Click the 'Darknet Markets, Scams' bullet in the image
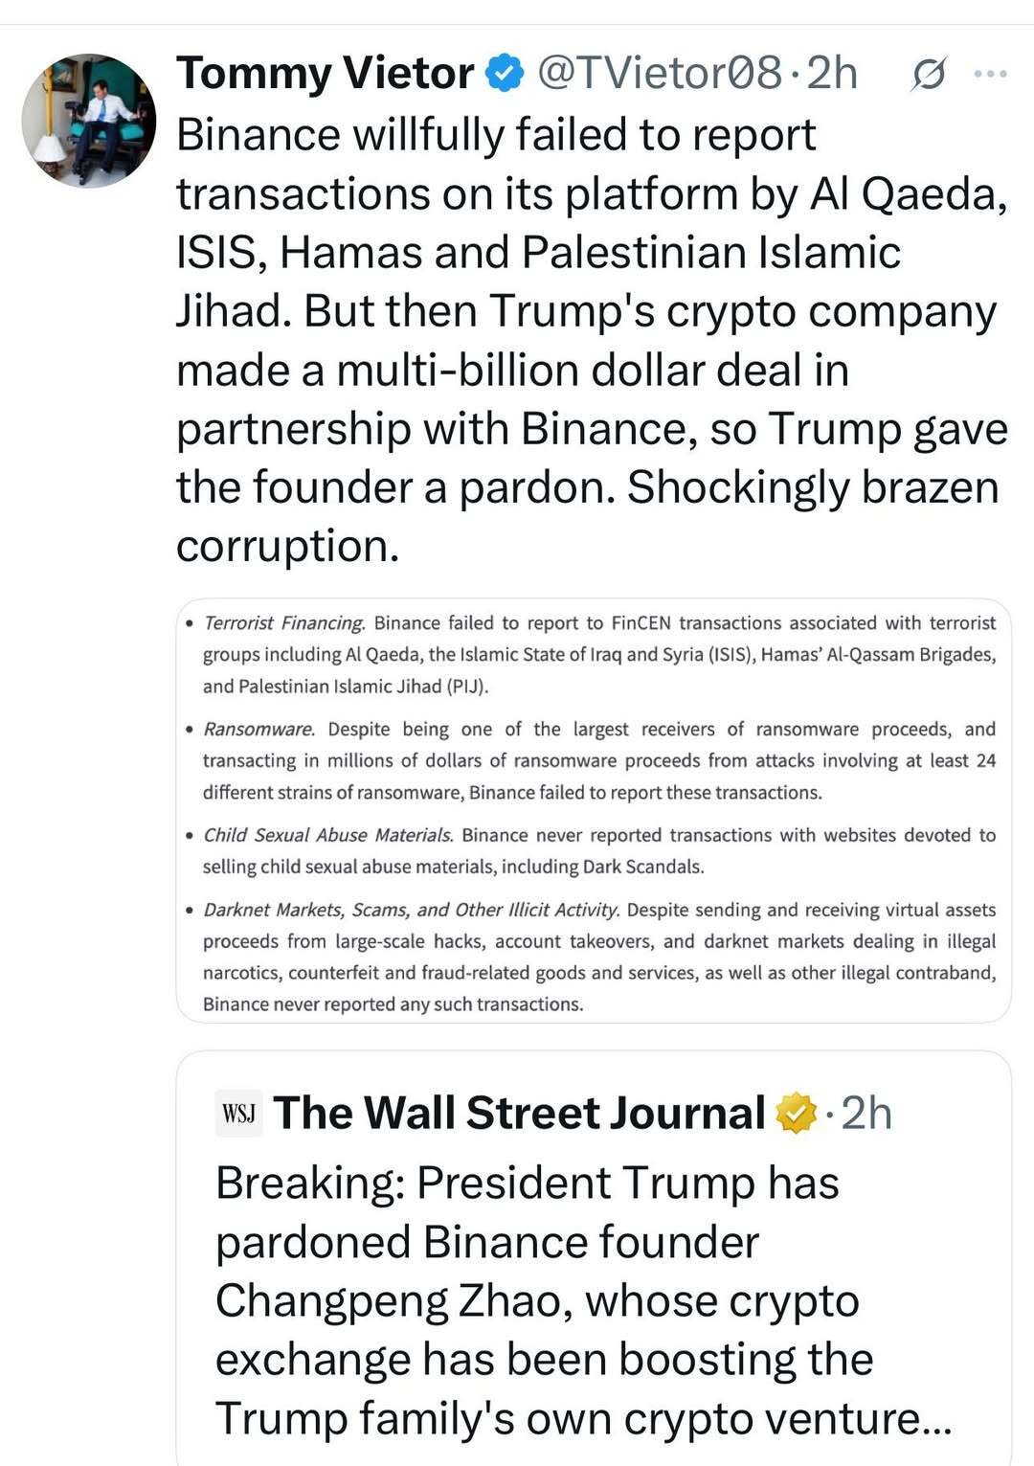The image size is (1034, 1466). tap(412, 910)
